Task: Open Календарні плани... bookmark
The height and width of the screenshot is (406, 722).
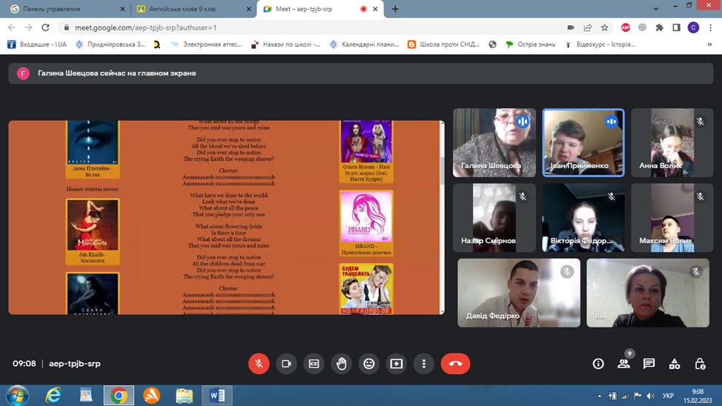Action: (x=365, y=44)
